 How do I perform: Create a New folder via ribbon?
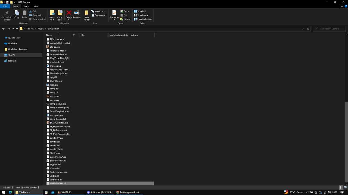pyautogui.click(x=87, y=15)
